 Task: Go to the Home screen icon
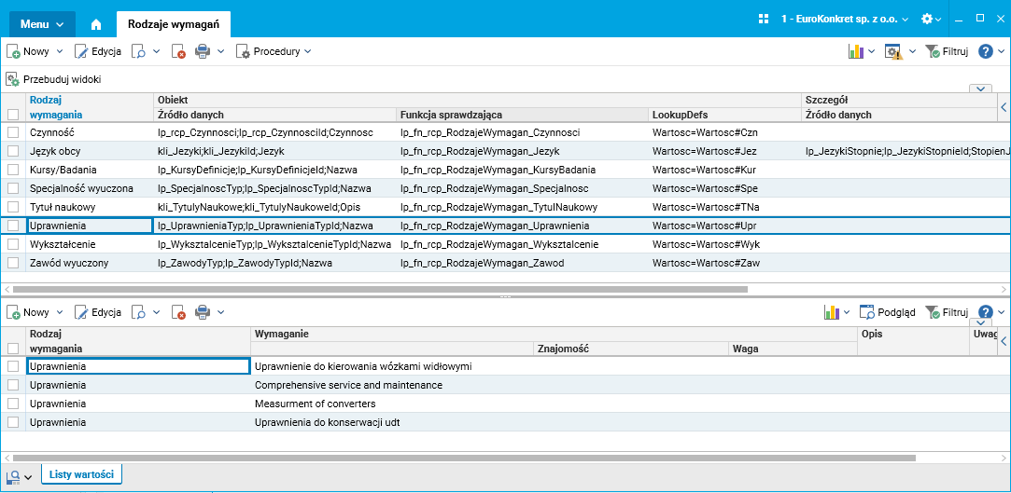click(95, 24)
